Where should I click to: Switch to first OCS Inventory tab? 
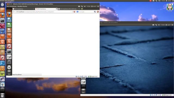coord(23,9)
